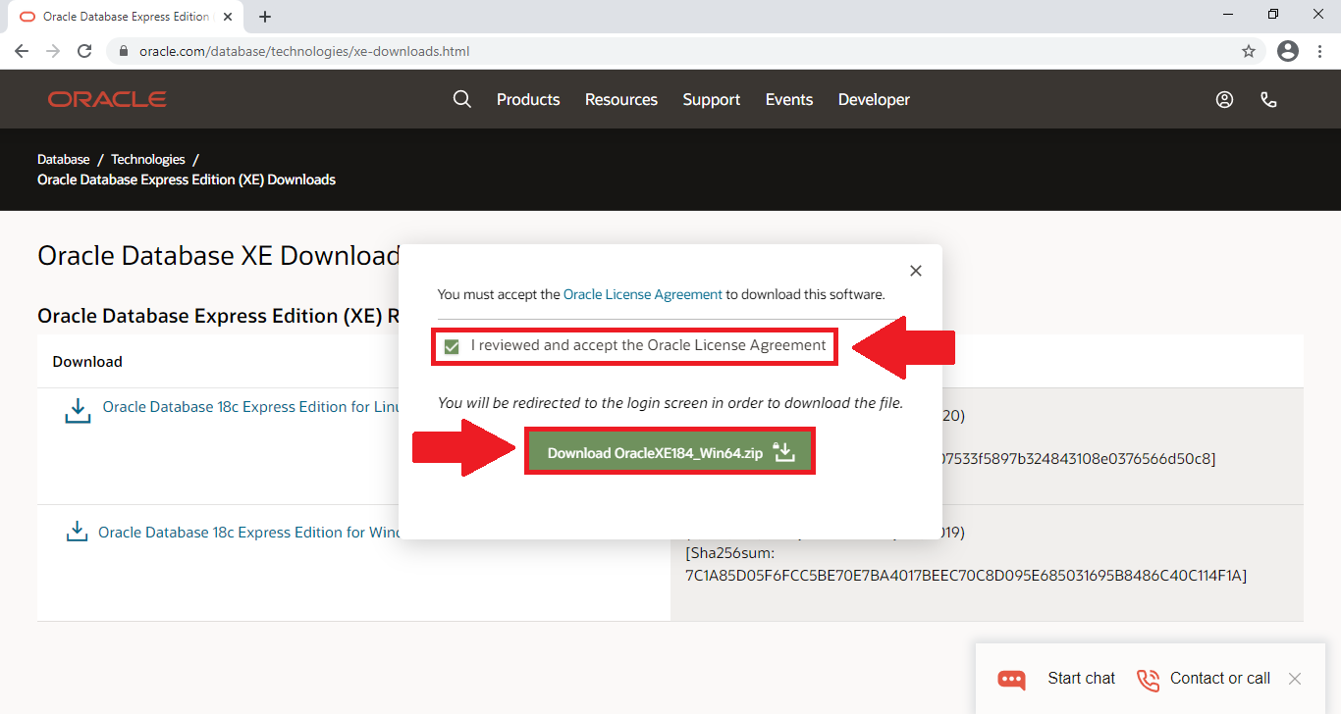The image size is (1341, 714).
Task: Click the Download column header
Action: tap(87, 362)
